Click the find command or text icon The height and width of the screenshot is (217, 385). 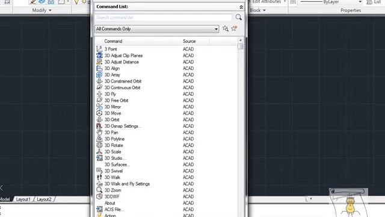point(226,28)
